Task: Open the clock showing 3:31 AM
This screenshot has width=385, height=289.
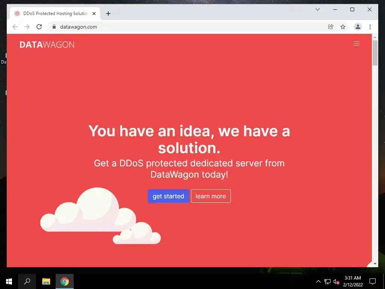Action: pyautogui.click(x=353, y=281)
